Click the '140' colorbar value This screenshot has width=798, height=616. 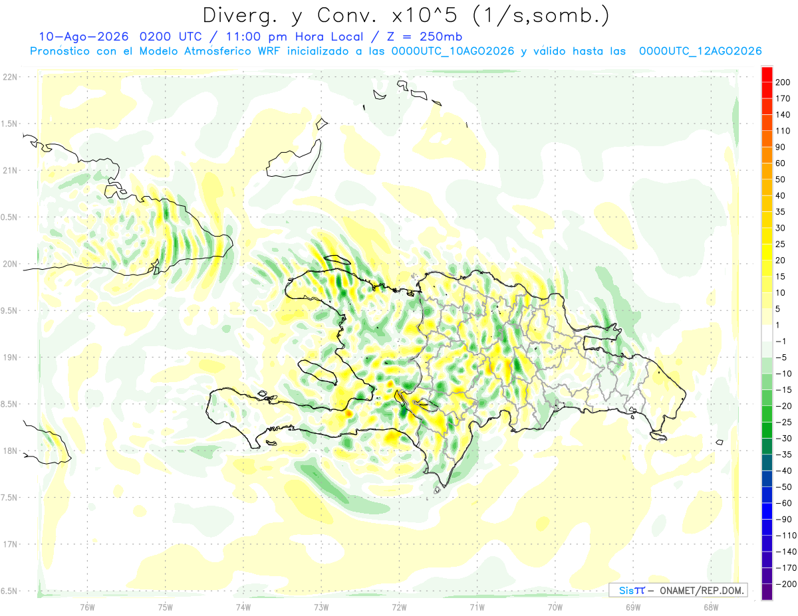tap(783, 114)
